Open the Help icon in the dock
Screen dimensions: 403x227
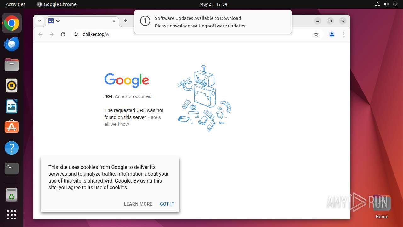tap(12, 148)
